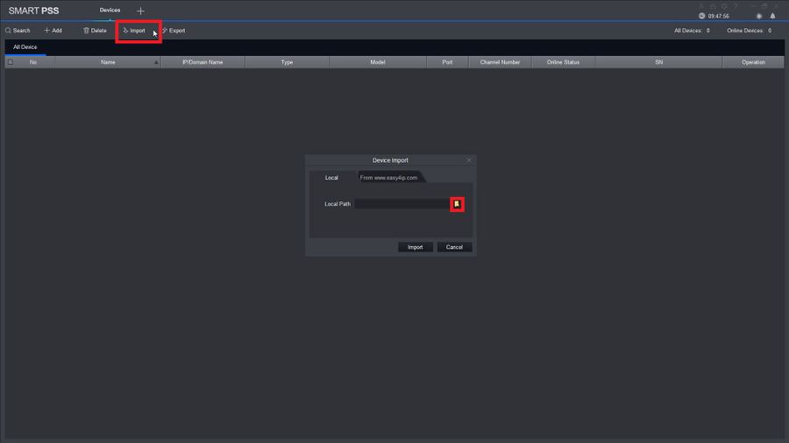
Task: Click the Delete device toolbar button
Action: tap(95, 31)
